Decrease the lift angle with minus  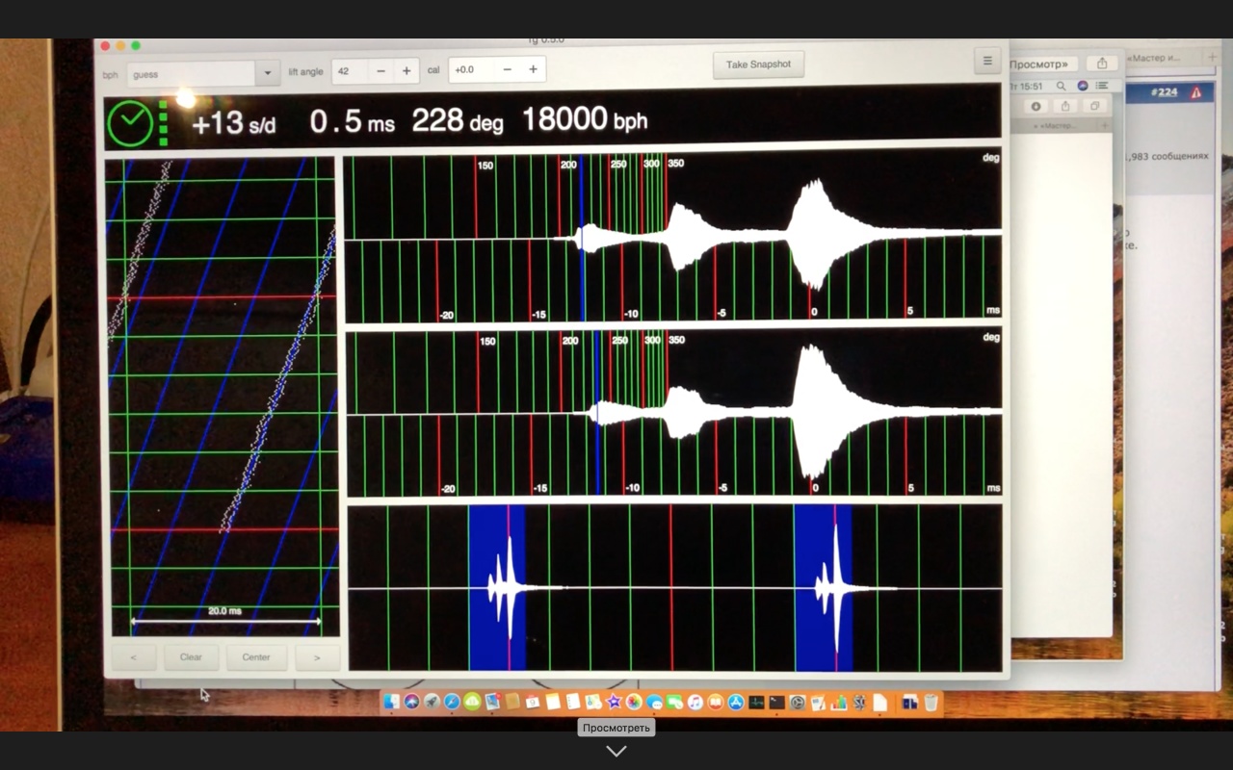point(381,71)
